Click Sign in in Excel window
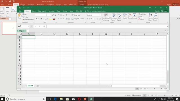 click(x=157, y=11)
